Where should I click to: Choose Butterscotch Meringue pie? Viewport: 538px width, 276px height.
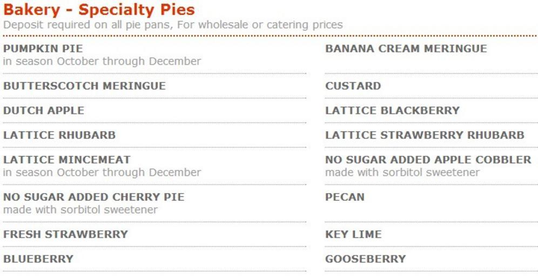[x=84, y=86]
